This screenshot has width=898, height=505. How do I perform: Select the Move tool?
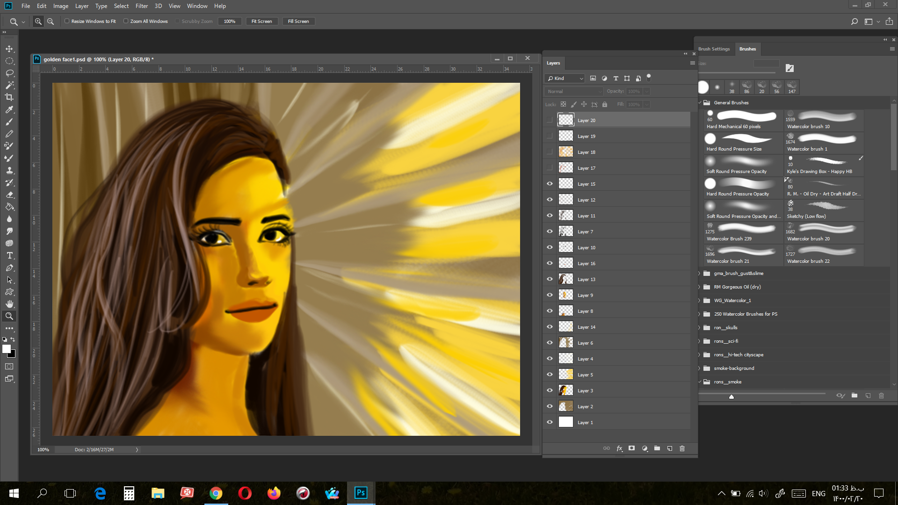pyautogui.click(x=9, y=49)
